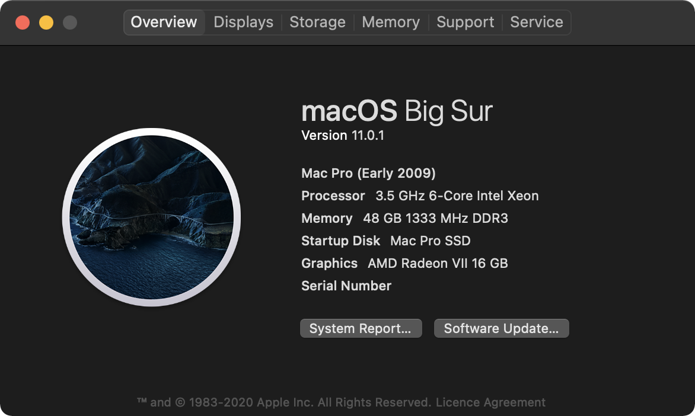The width and height of the screenshot is (695, 416).
Task: Click the Graphics AMD Radeon VII line
Action: pos(404,263)
